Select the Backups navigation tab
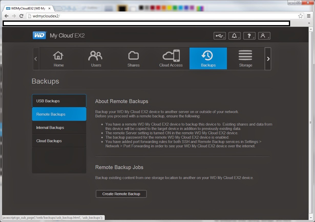 tap(208, 59)
